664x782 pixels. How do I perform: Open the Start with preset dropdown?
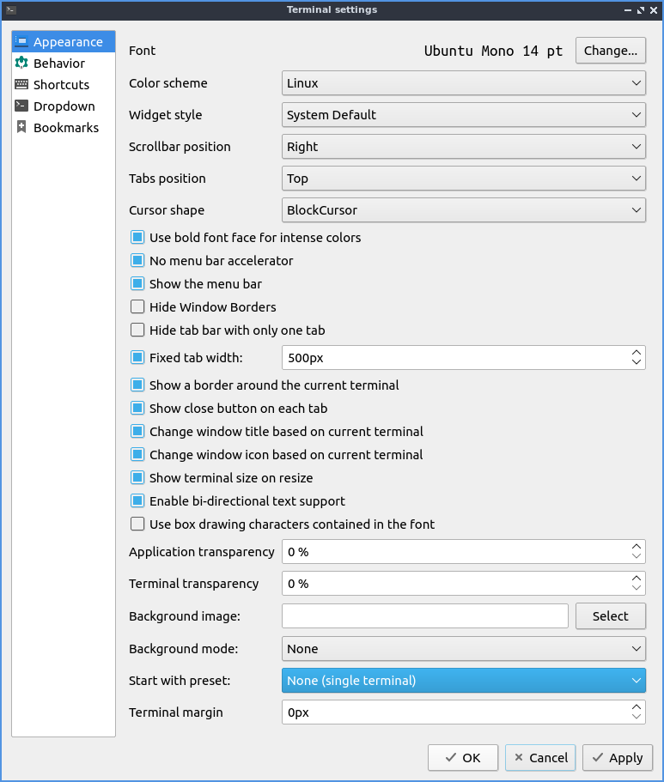(x=463, y=681)
